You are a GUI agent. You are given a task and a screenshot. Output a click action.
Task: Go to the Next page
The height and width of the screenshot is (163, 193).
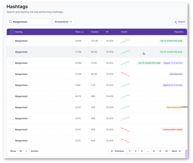176,151
